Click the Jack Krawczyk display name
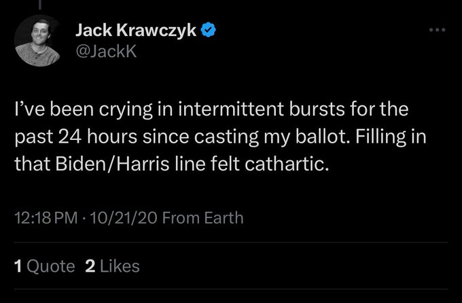Viewport: 462px width, 303px height. 137,30
